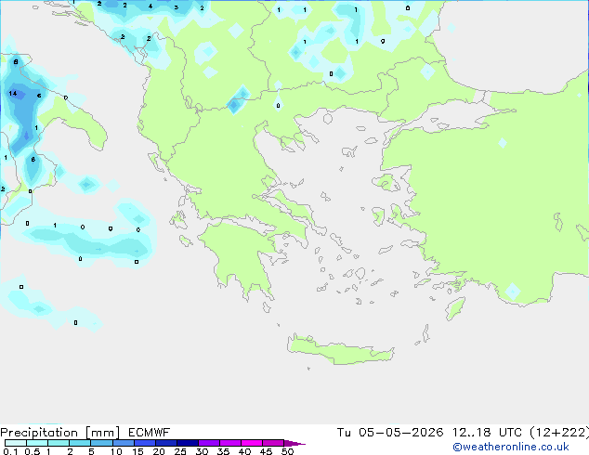Screen dimensions: 589x455
Task: Click the 5 to 10 mm legend swatch
Action: coord(101,443)
